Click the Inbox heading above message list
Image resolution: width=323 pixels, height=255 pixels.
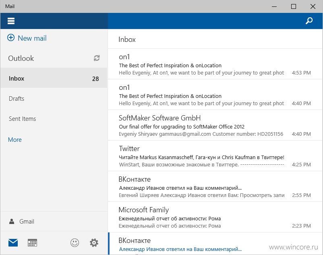pos(127,39)
